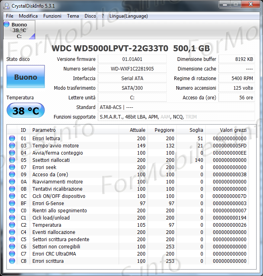
Task: Click status orb for Errori CRC UltraDMA
Action: 12,254
